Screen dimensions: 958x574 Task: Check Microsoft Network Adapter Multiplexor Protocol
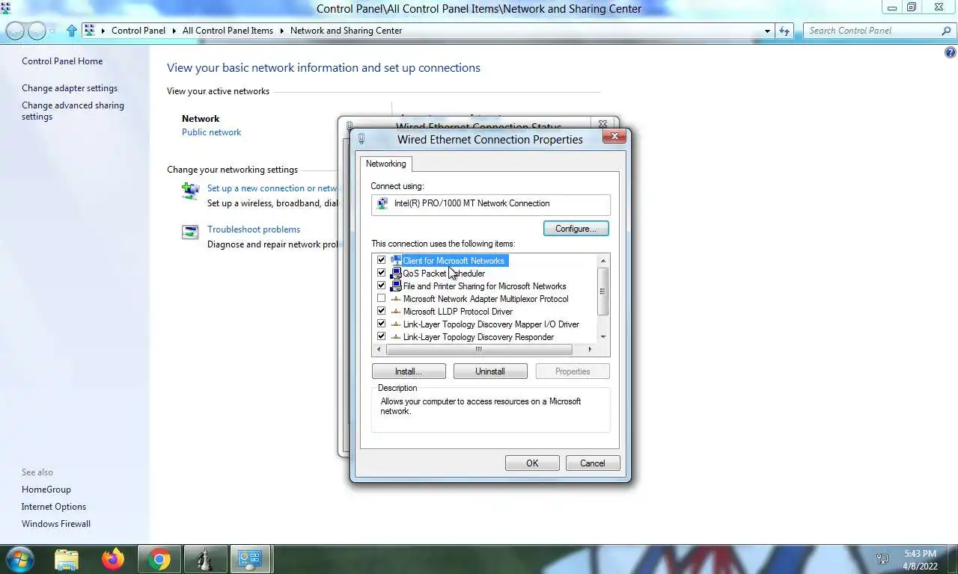tap(381, 298)
